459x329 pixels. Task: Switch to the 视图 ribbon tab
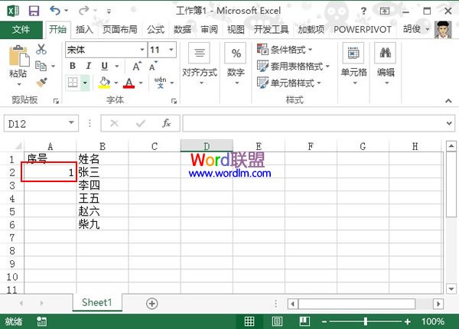[x=236, y=30]
